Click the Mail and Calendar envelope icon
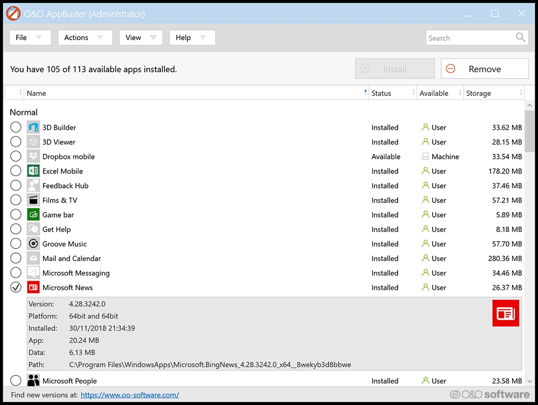538x405 pixels. click(x=33, y=258)
